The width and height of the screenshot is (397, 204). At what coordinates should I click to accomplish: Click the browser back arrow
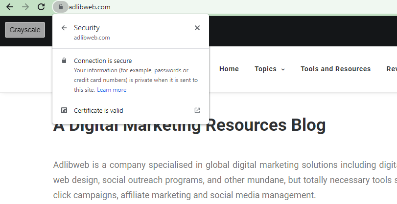click(10, 7)
